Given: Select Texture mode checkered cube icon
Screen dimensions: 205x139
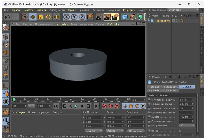Looking at the screenshot, I should (x=6, y=45).
